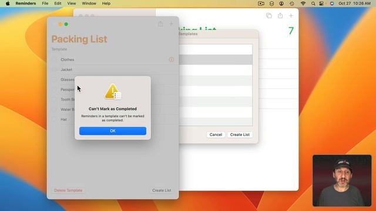
Task: Click the share icon in main Reminders toolbar
Action: coord(280,16)
